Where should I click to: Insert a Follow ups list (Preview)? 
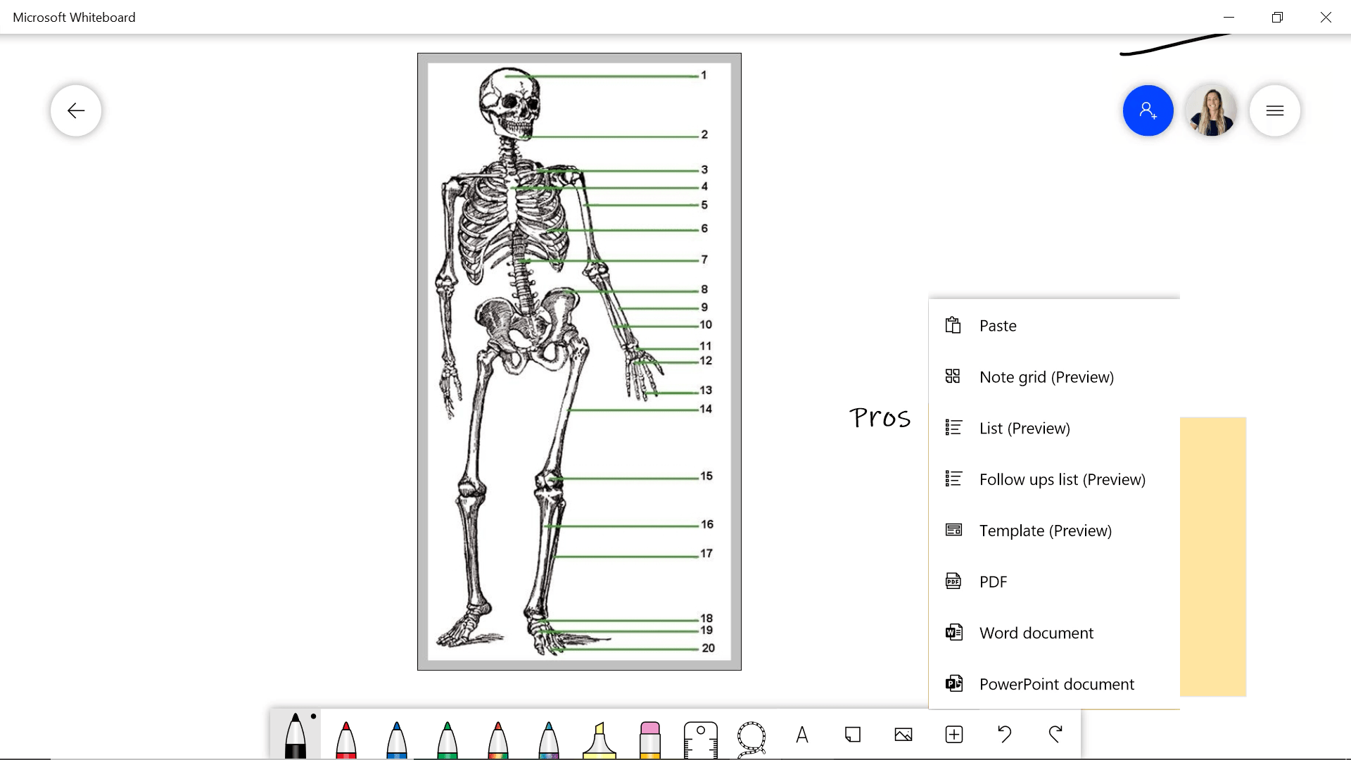pos(1054,480)
